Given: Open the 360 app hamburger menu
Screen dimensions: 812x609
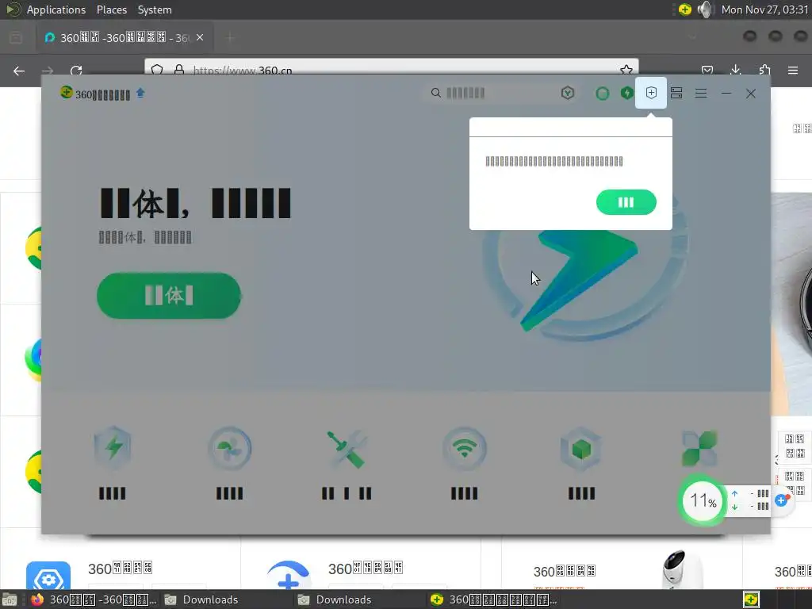Looking at the screenshot, I should (x=701, y=94).
